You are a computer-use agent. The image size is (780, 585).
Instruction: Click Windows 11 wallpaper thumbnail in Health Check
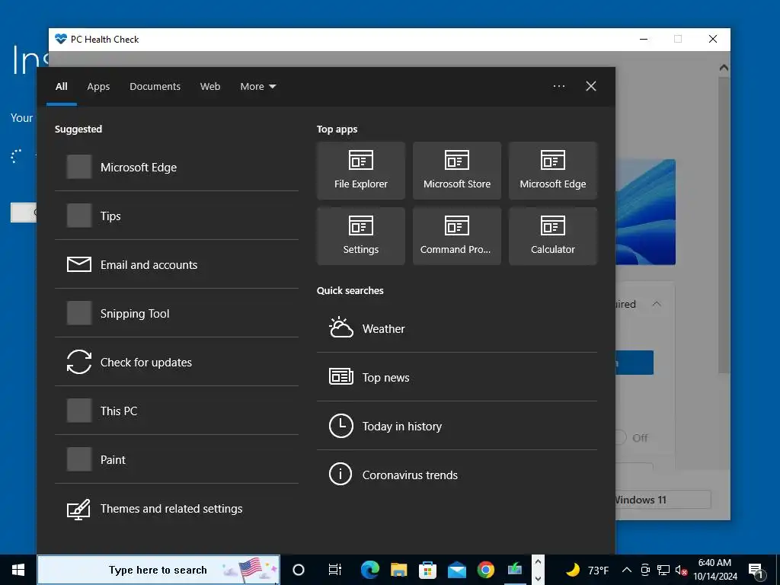coord(646,212)
